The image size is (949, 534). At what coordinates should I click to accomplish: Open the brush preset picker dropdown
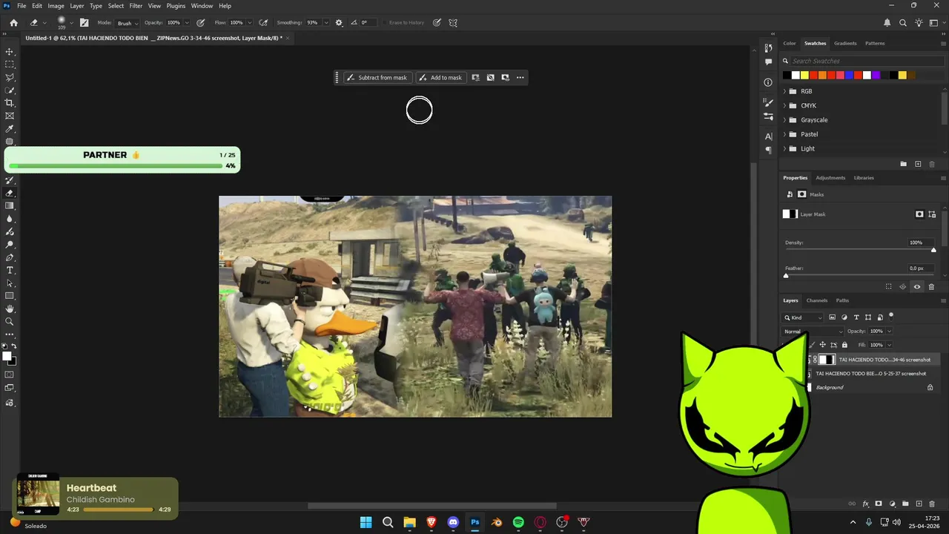(71, 22)
